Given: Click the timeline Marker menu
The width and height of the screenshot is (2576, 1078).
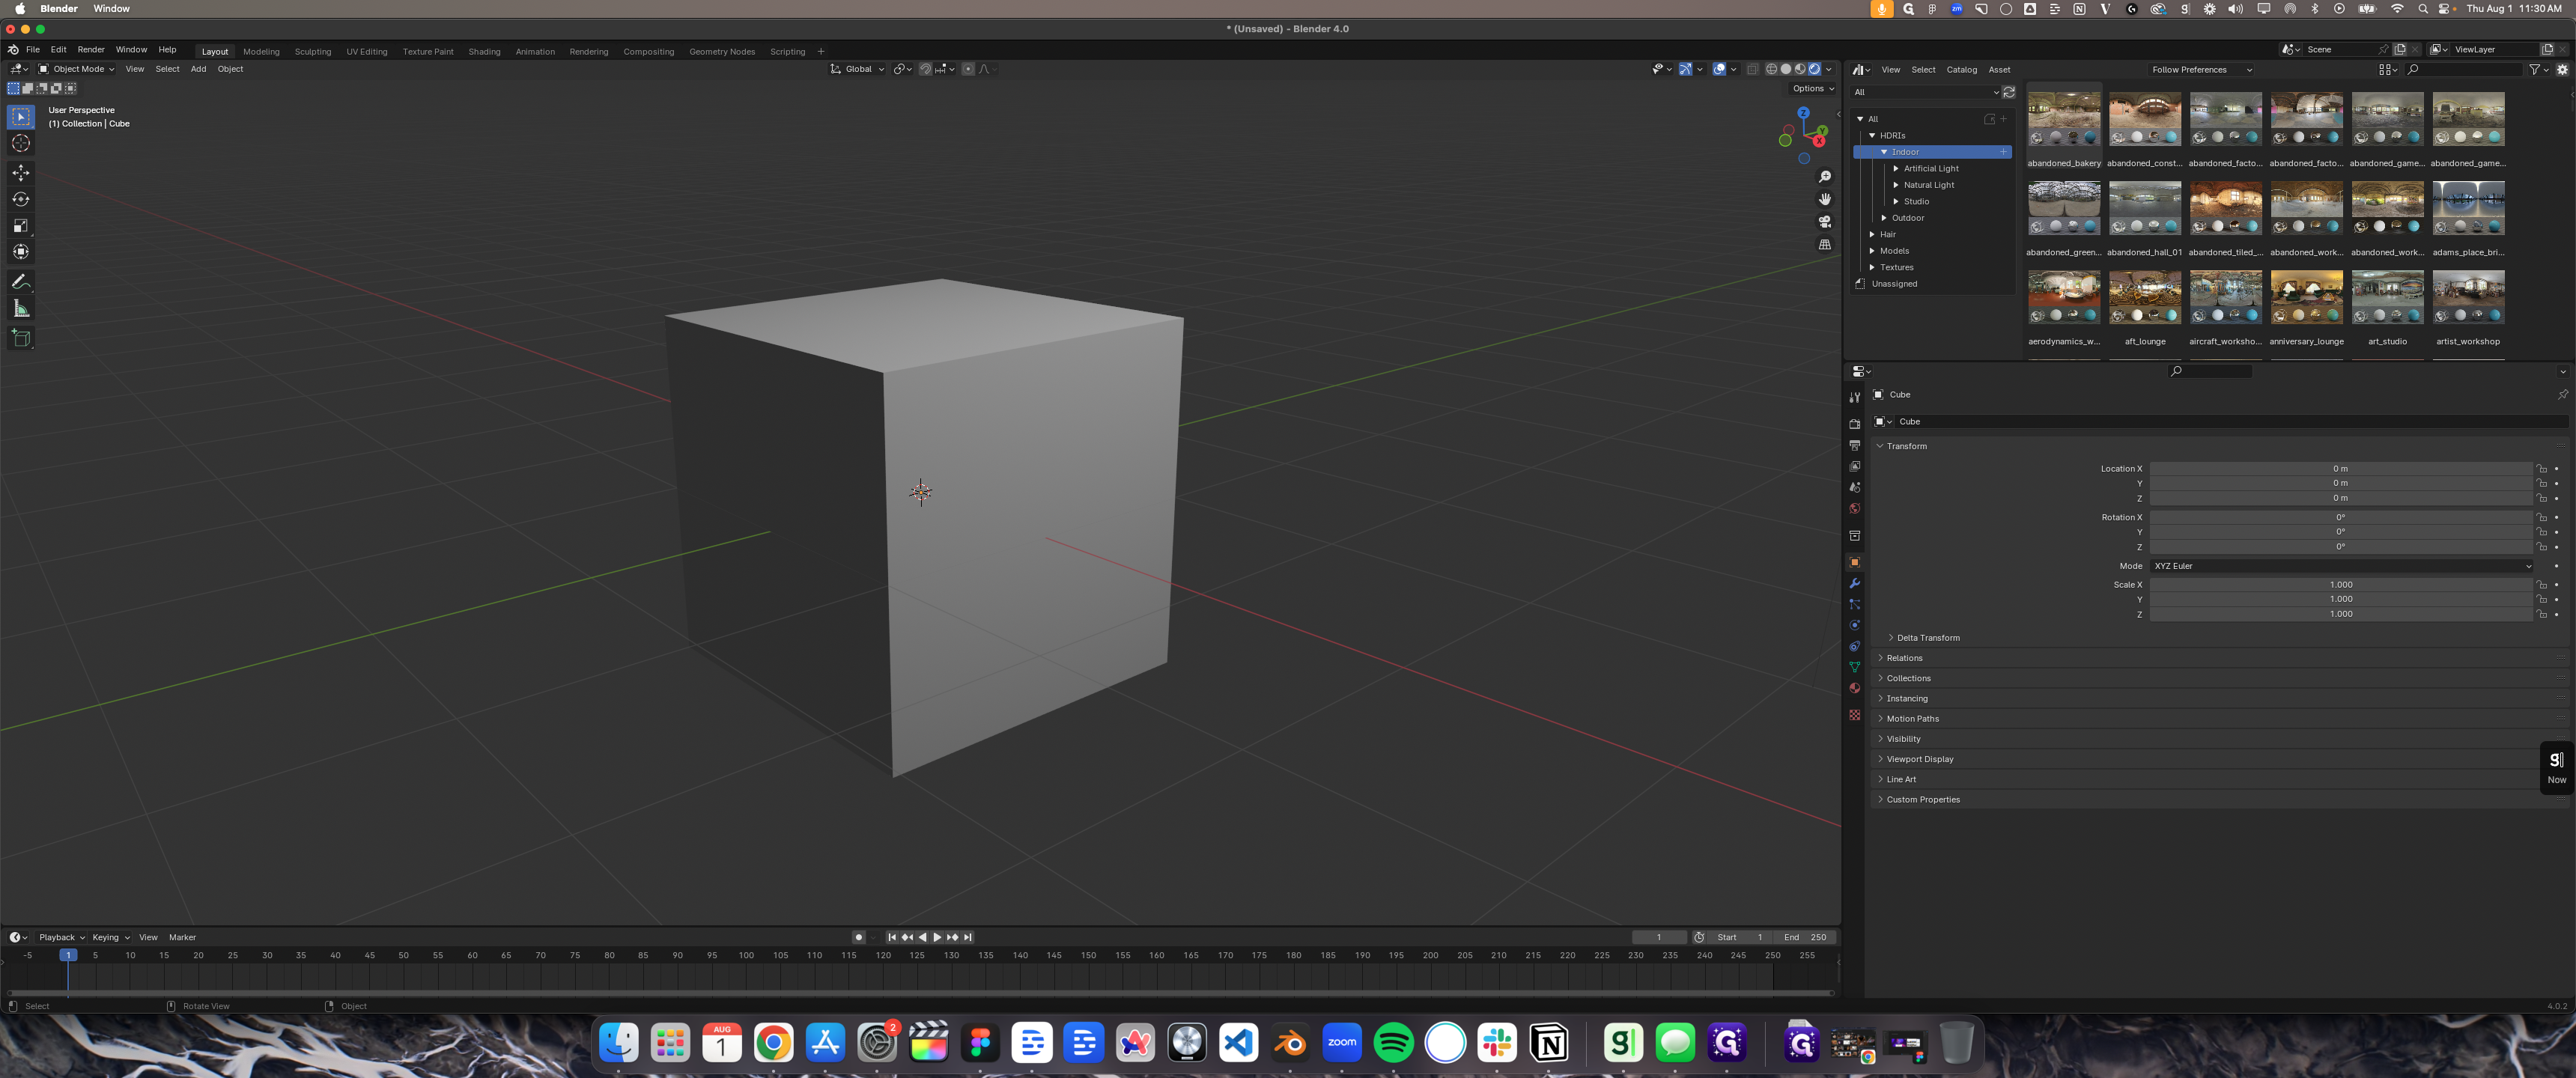Looking at the screenshot, I should coord(182,937).
